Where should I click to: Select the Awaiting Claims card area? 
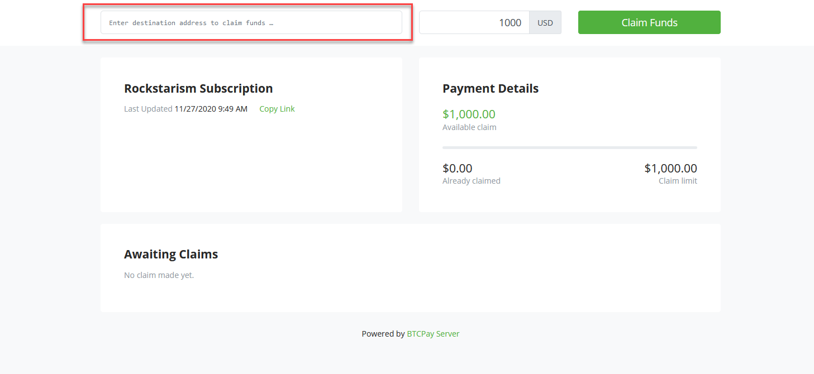pos(411,268)
